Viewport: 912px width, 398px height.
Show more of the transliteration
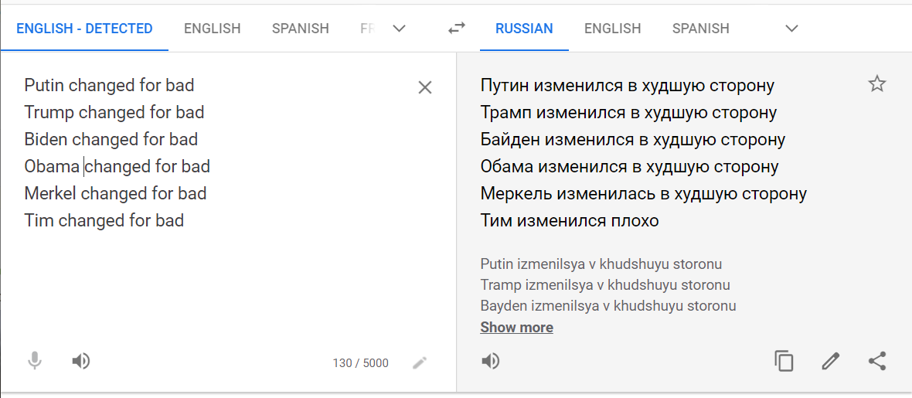(516, 327)
